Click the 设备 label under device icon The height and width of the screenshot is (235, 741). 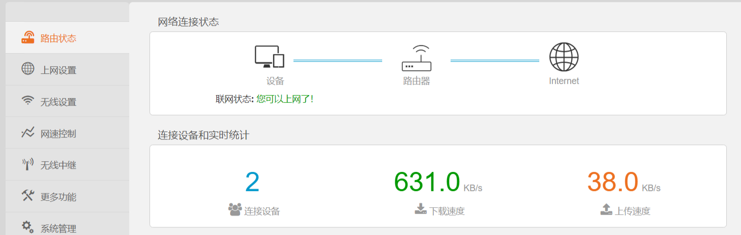tap(275, 81)
